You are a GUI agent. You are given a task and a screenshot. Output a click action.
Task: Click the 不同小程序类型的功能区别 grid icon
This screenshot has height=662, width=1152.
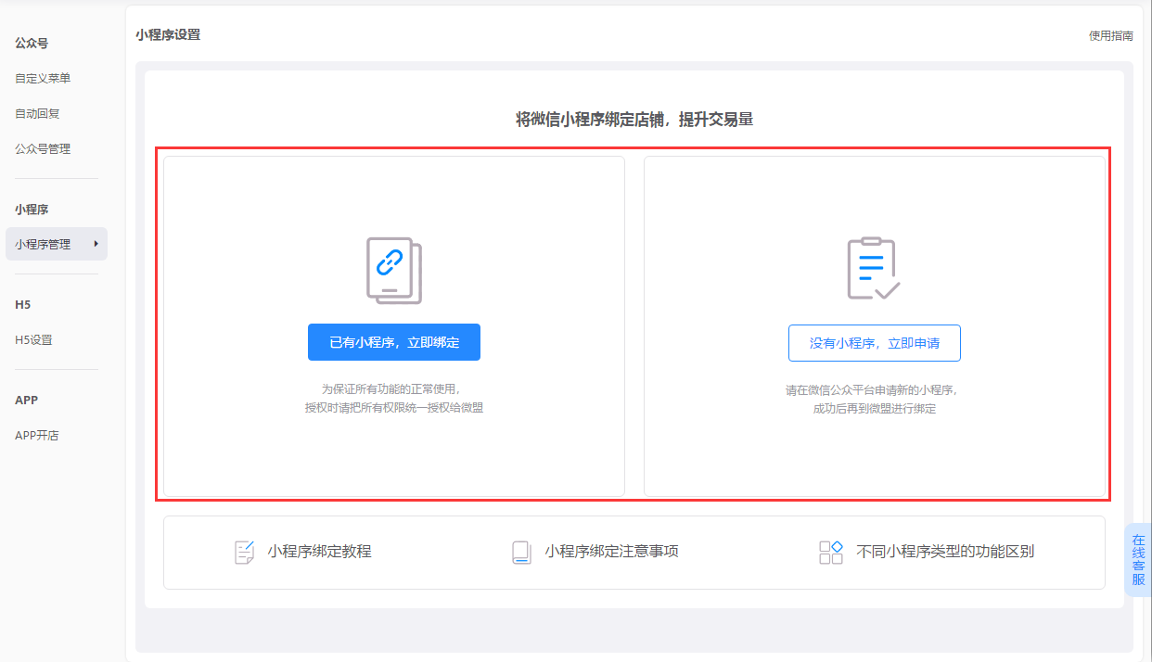(x=830, y=553)
